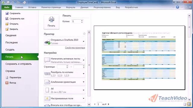The image size is (193, 108).
Task: Click preview scrollbar up arrow
Action: [x=189, y=16]
